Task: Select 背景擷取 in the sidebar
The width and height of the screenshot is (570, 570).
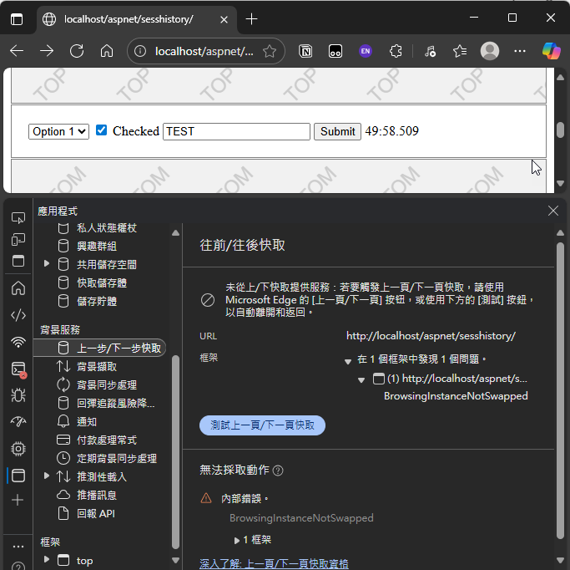Action: click(96, 366)
